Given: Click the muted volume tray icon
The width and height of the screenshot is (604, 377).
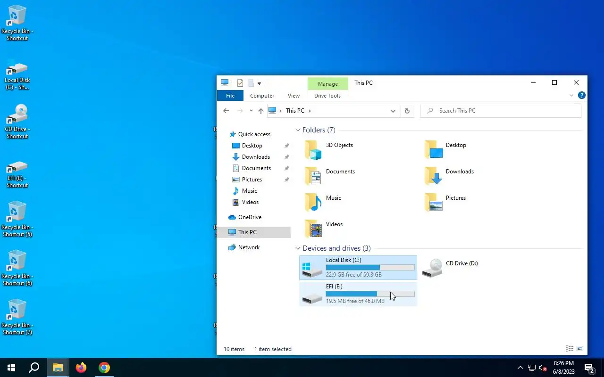Looking at the screenshot, I should [x=543, y=368].
